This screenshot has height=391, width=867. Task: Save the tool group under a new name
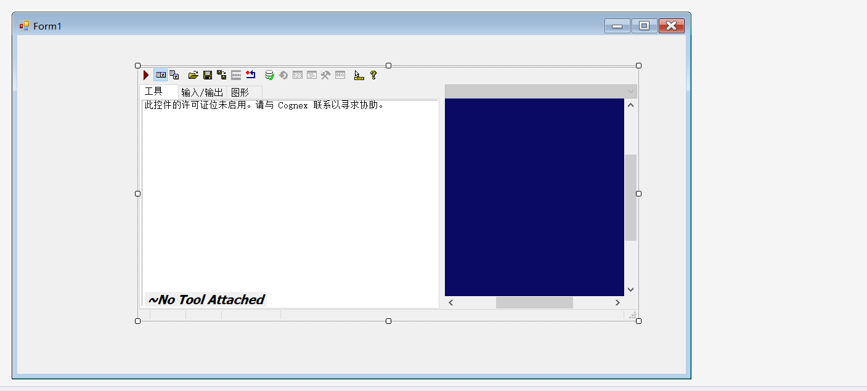tap(222, 75)
